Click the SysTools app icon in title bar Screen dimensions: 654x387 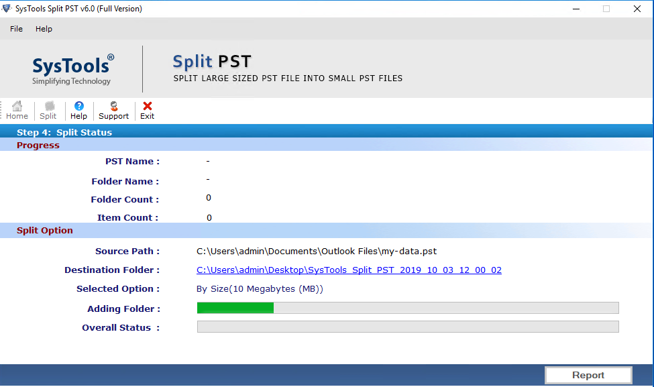[7, 8]
